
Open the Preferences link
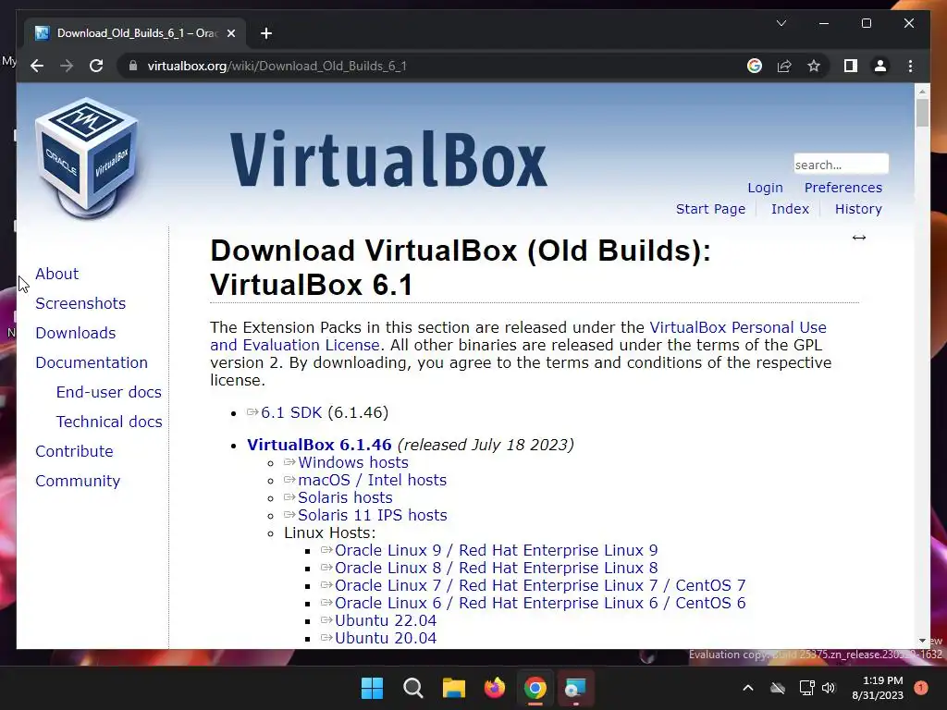(843, 188)
